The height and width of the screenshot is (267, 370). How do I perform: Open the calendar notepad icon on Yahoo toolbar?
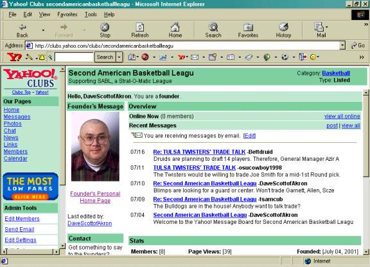coord(213,57)
